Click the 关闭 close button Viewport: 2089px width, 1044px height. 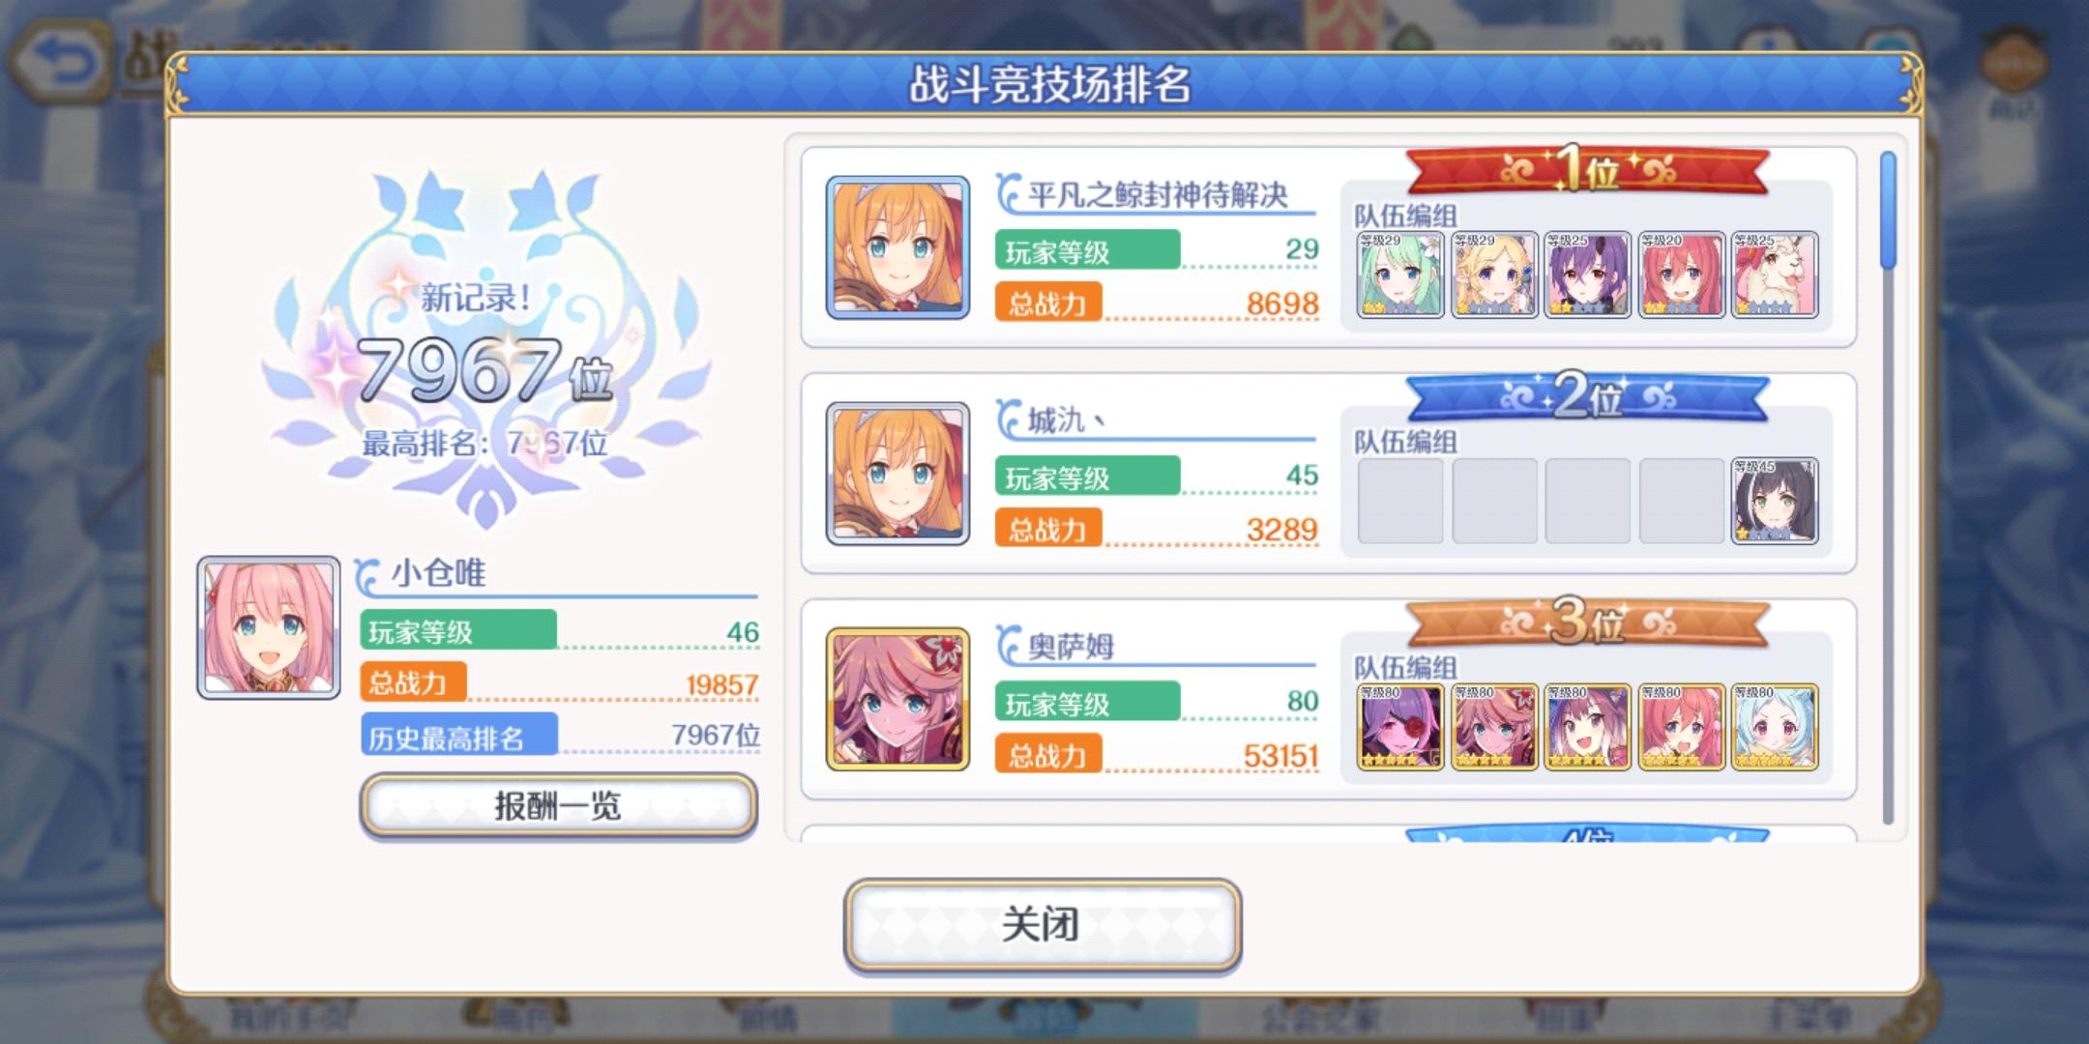tap(1042, 925)
